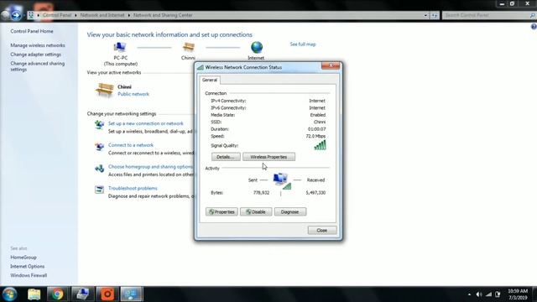Open the Help question mark icon

pyautogui.click(x=534, y=27)
